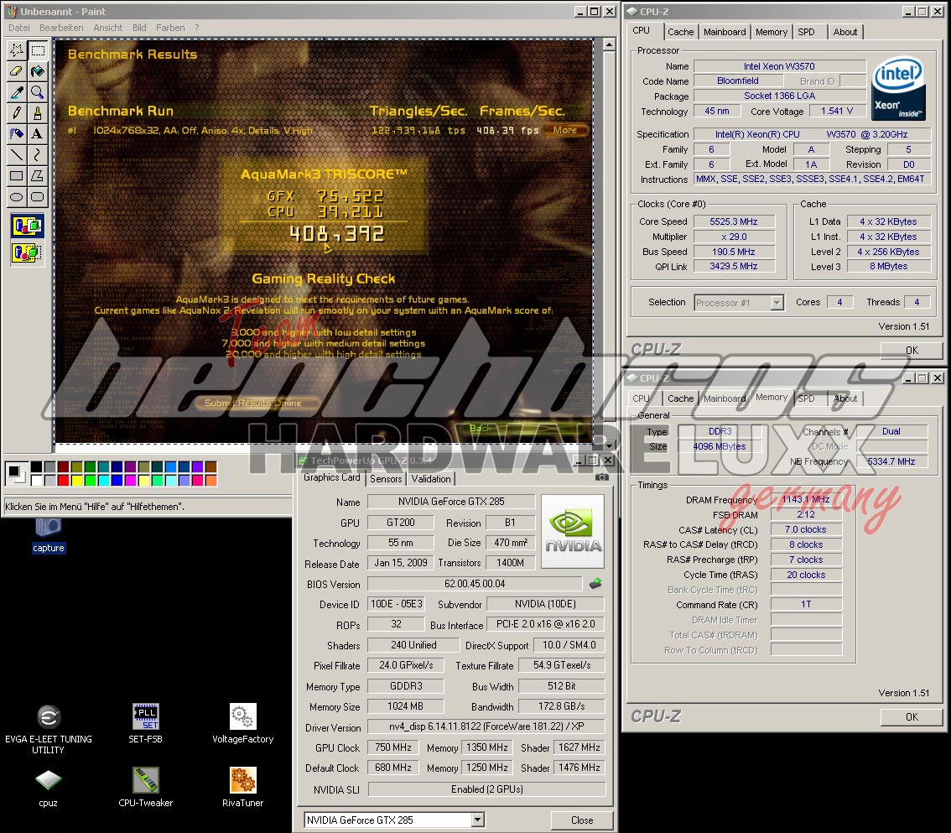Open the Ansicht menu in Paint
The height and width of the screenshot is (833, 951).
tap(108, 28)
